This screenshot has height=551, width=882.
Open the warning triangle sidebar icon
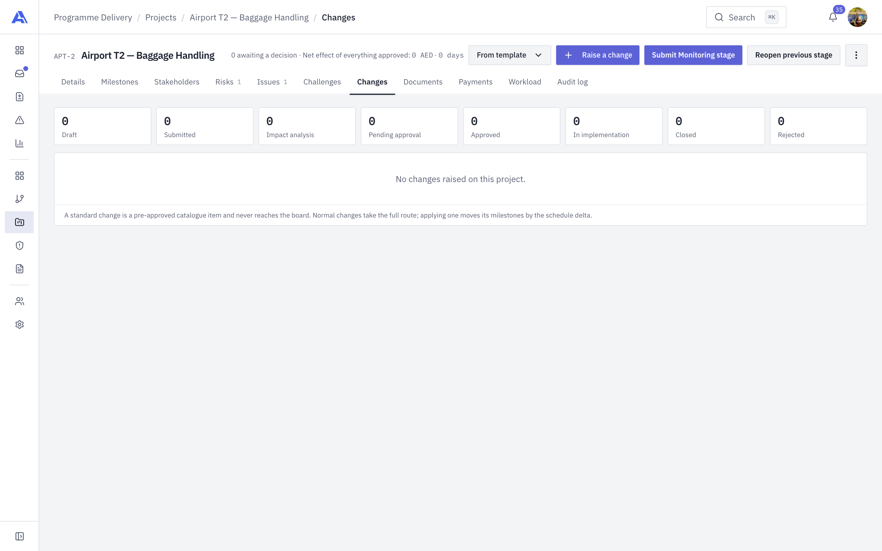click(x=19, y=120)
